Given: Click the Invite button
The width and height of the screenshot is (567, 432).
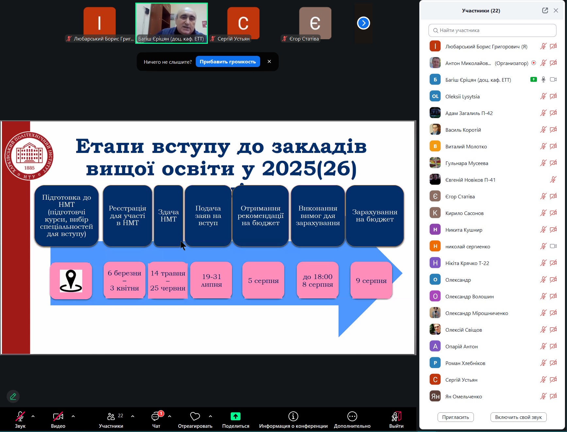Looking at the screenshot, I should point(455,417).
